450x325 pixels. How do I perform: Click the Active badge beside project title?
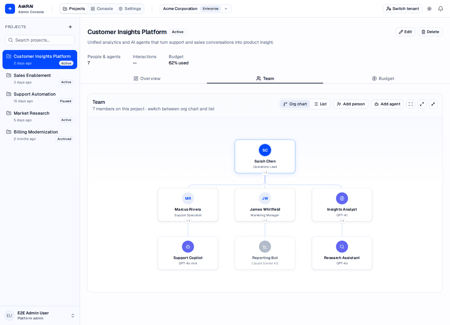[x=177, y=32]
